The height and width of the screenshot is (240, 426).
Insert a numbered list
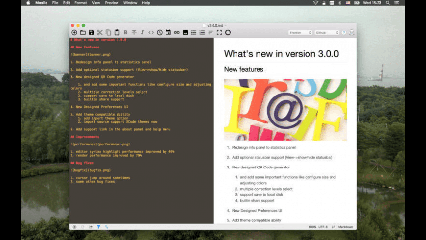click(202, 33)
